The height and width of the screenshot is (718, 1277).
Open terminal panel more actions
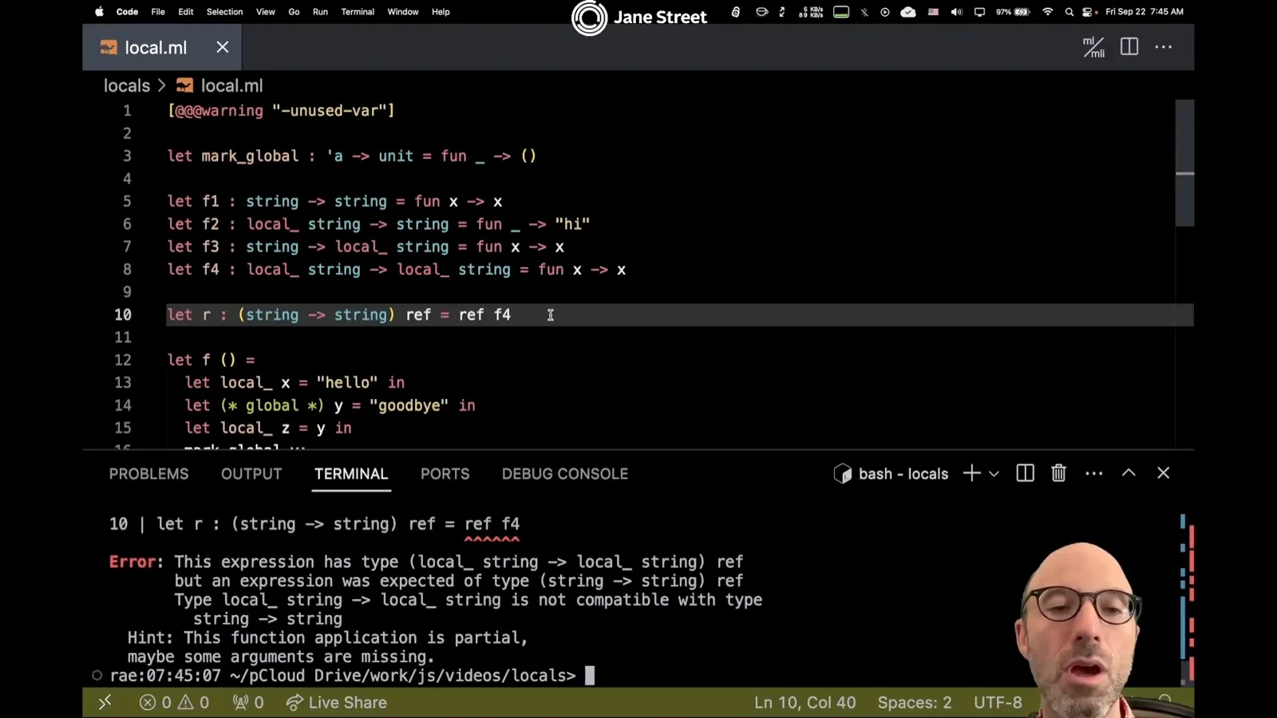pyautogui.click(x=1093, y=473)
